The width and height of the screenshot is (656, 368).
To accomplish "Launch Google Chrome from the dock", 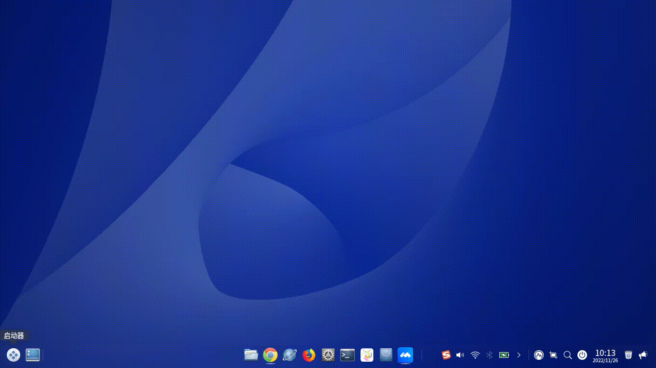I will (270, 355).
